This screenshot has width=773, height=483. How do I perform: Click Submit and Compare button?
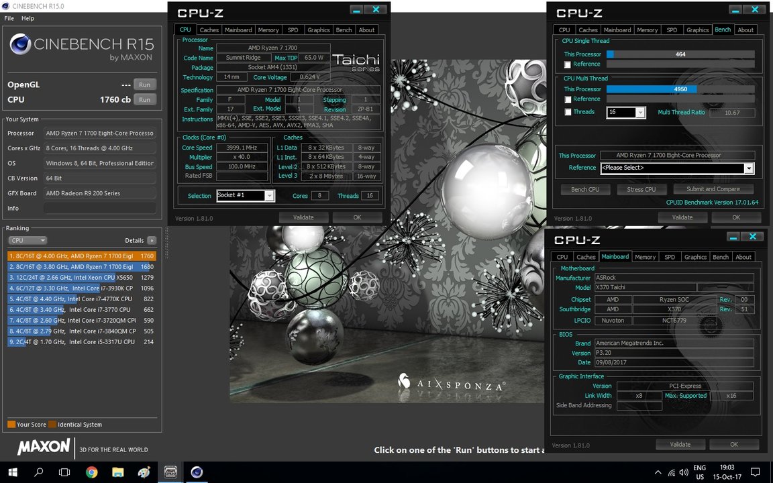point(713,189)
